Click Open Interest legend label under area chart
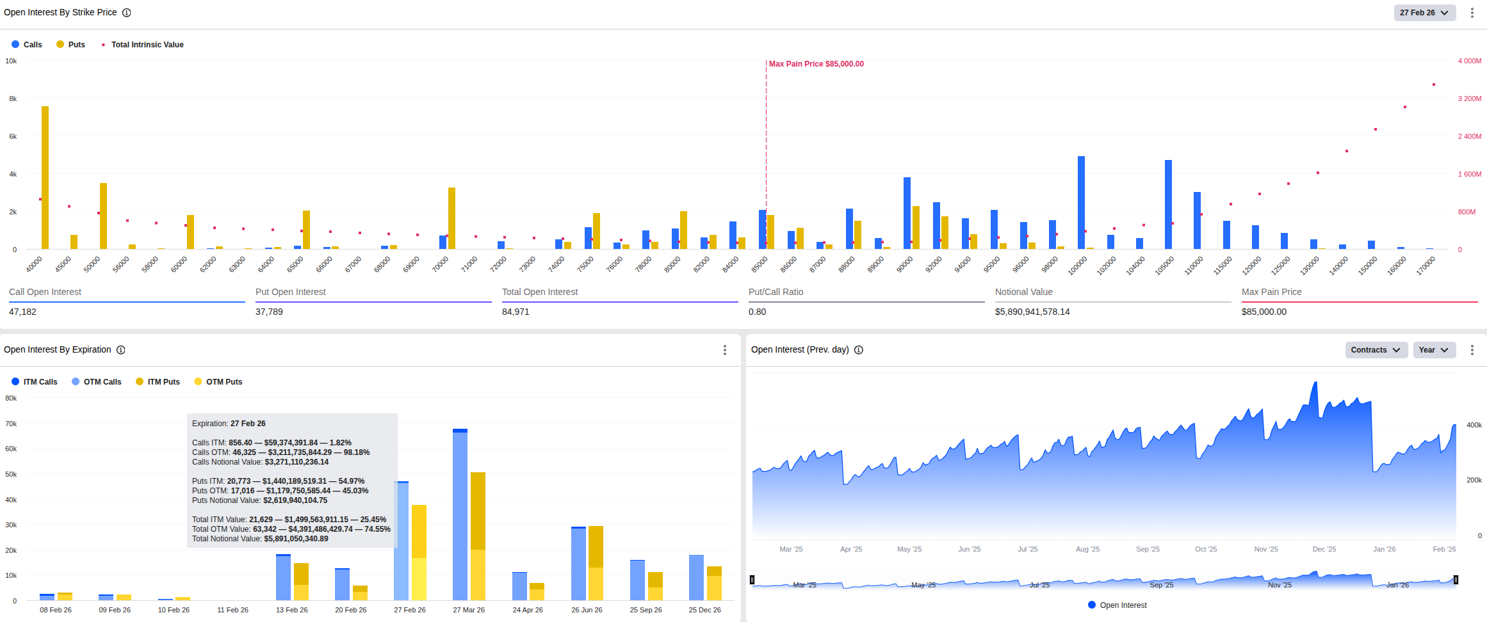The width and height of the screenshot is (1487, 622). [x=1123, y=605]
